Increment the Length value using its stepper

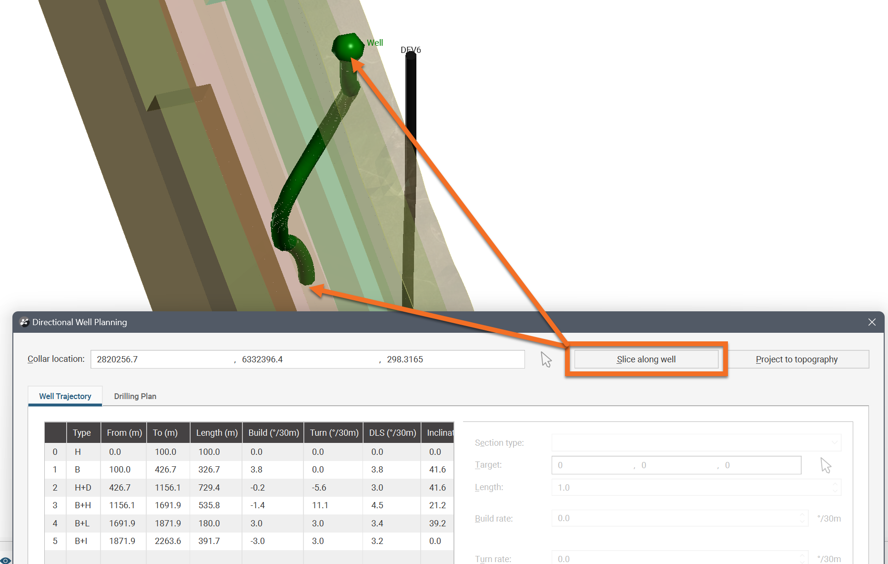click(x=835, y=484)
